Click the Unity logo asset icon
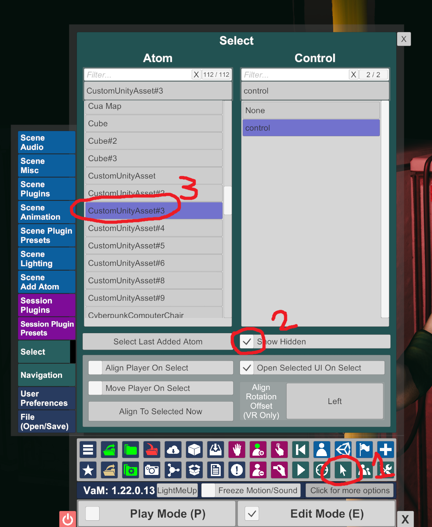Viewport: 432px width, 527px height. (x=343, y=449)
